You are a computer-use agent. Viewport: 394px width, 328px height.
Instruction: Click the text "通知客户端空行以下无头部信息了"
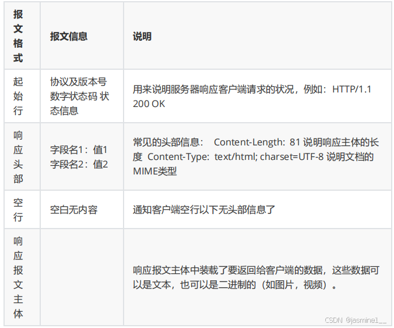coord(204,209)
